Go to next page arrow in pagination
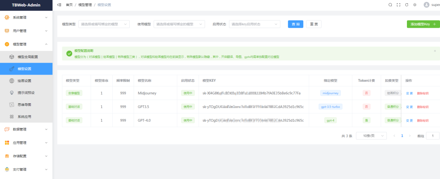This screenshot has height=179, width=440. (409, 136)
